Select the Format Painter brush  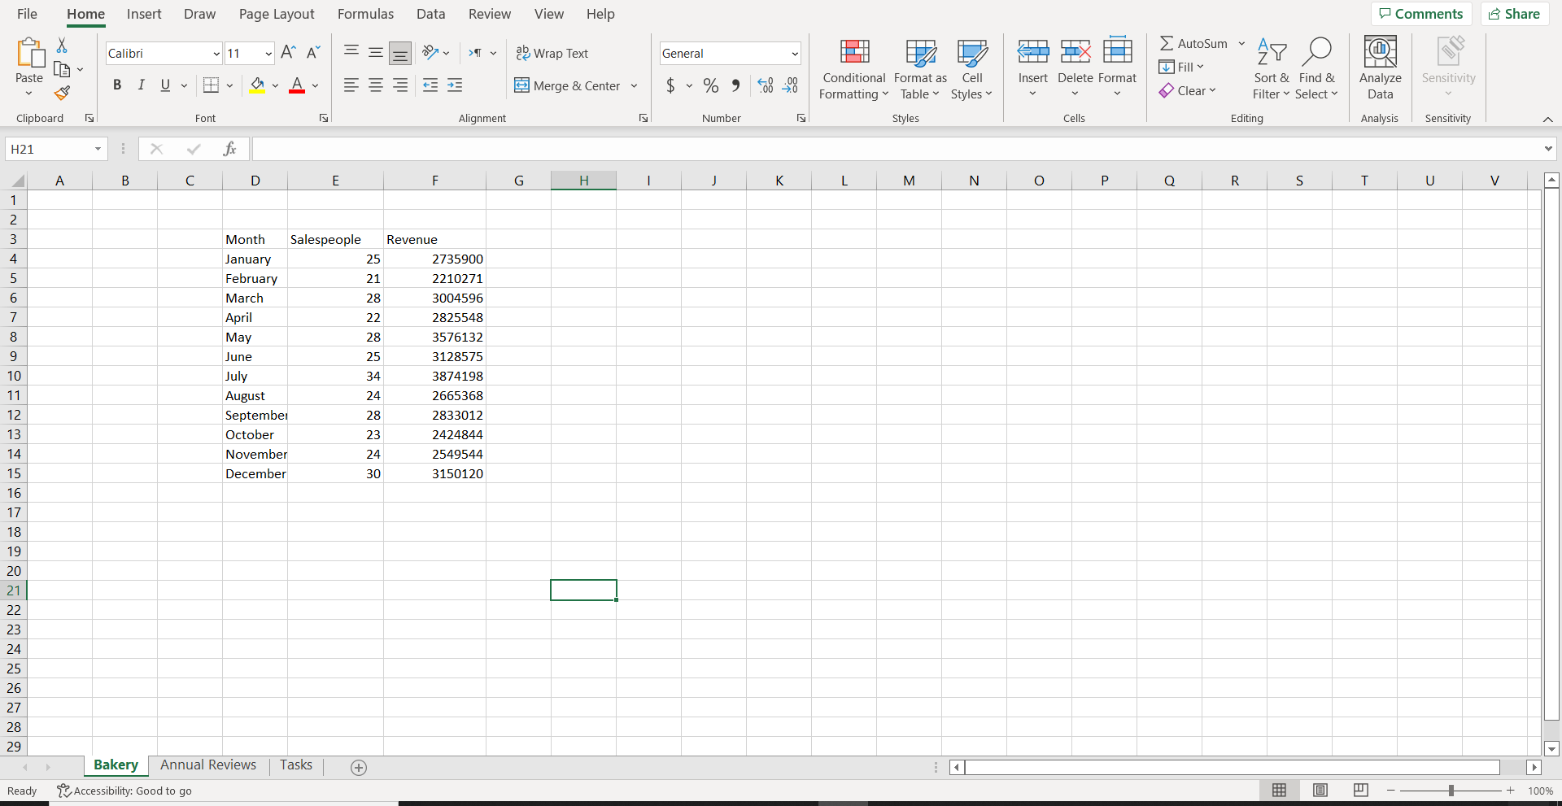(62, 94)
